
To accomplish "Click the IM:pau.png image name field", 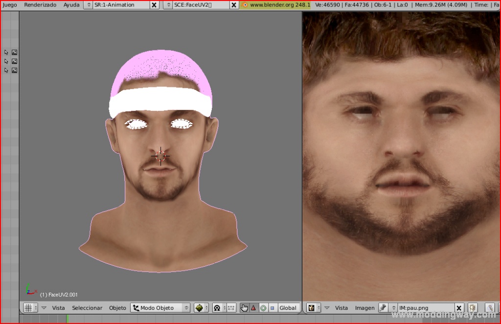I will point(426,308).
